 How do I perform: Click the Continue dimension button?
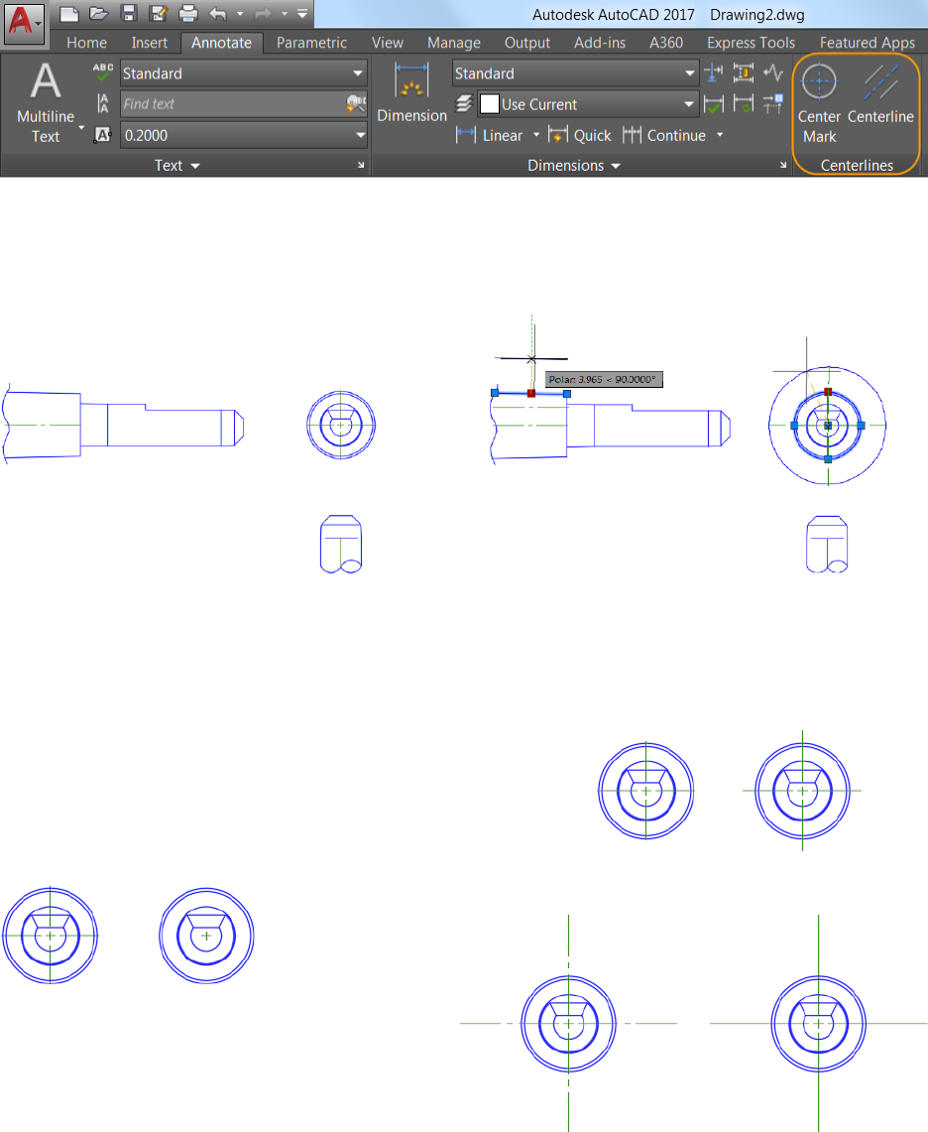click(x=664, y=135)
